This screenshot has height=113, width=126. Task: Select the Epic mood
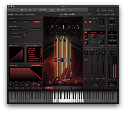37,22
